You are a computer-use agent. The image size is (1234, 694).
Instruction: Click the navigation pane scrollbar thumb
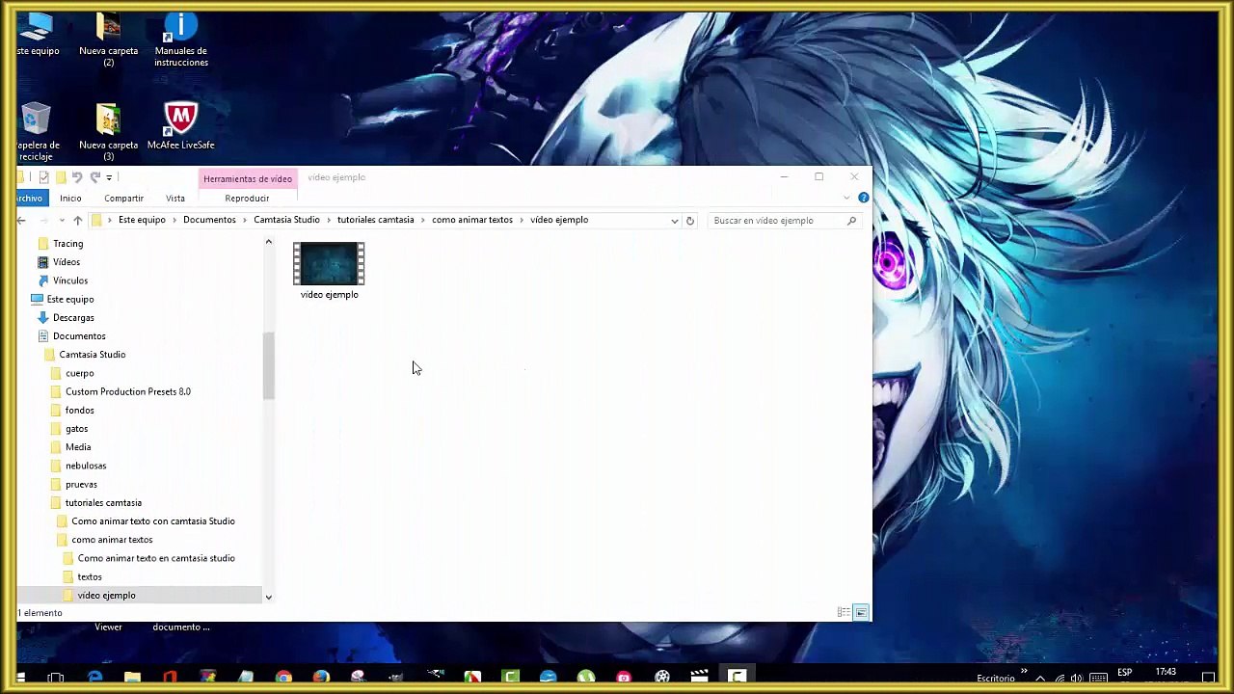[x=268, y=365]
